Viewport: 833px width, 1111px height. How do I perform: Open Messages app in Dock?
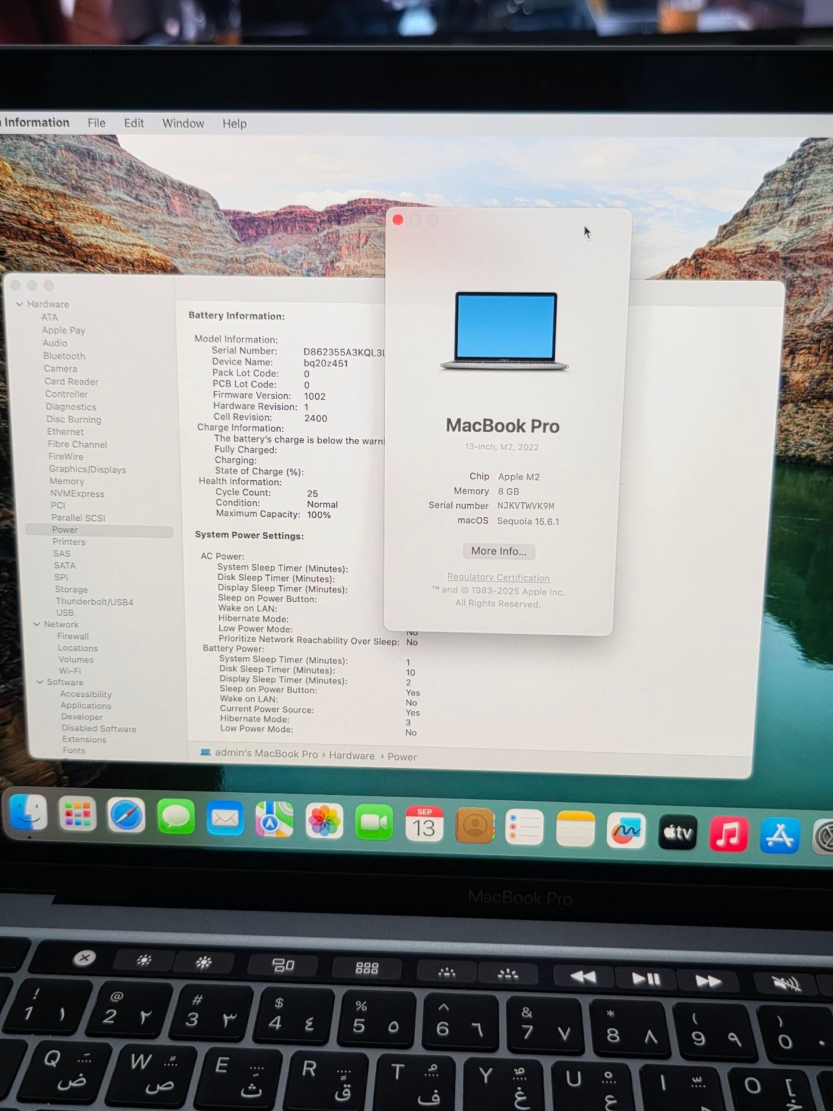176,816
